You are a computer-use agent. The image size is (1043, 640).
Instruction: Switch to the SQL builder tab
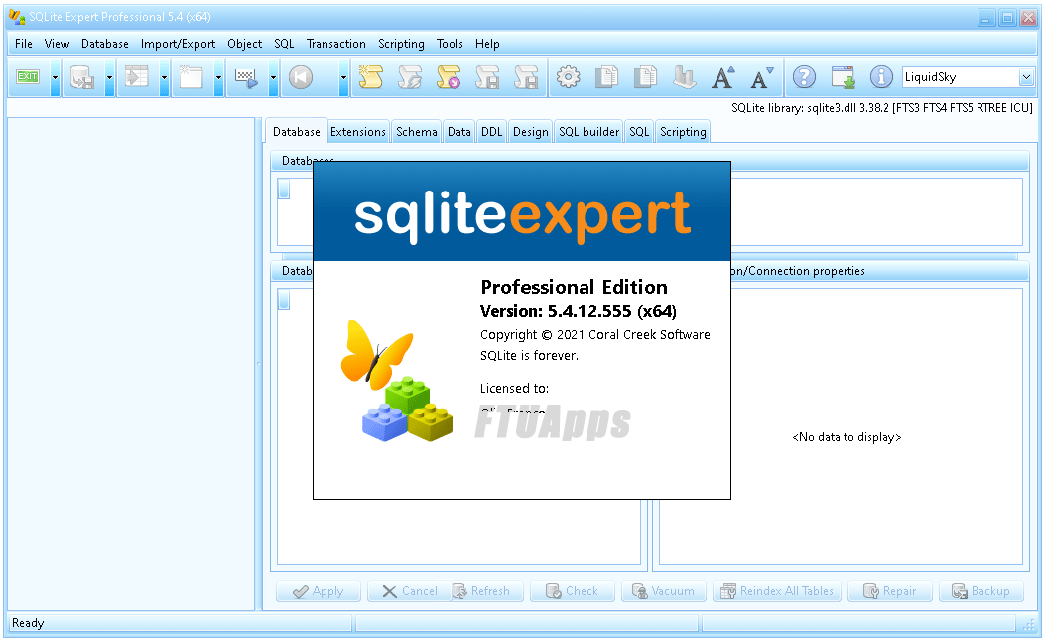tap(588, 132)
